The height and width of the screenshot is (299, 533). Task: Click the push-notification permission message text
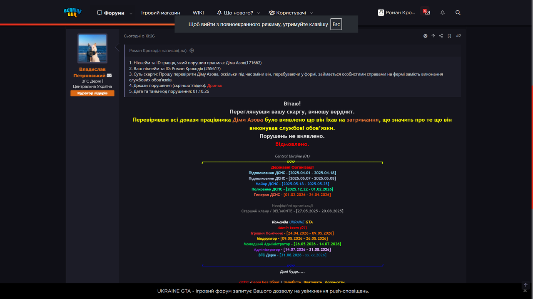[263, 291]
